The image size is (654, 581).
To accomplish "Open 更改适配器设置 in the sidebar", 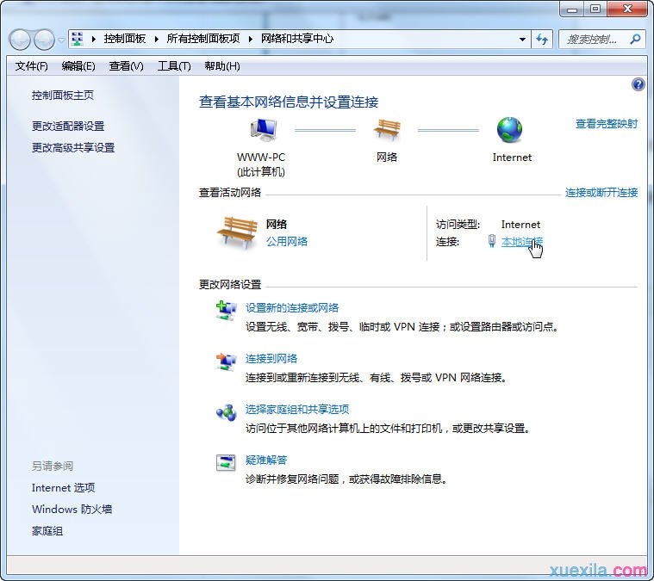I will (x=68, y=127).
